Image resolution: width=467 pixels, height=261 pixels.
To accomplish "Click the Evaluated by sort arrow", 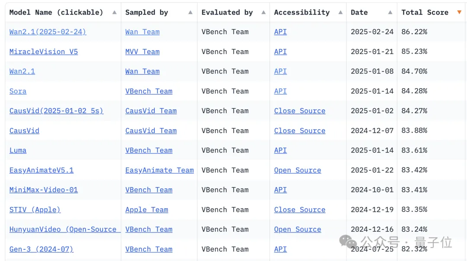I will pos(263,13).
